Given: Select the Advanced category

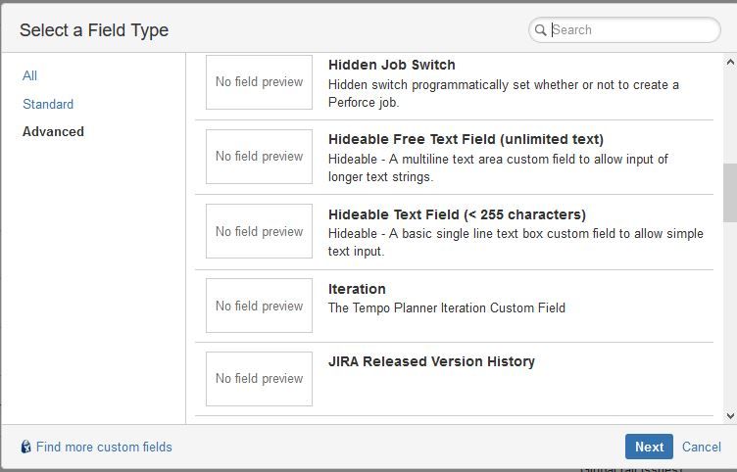Looking at the screenshot, I should pos(53,131).
